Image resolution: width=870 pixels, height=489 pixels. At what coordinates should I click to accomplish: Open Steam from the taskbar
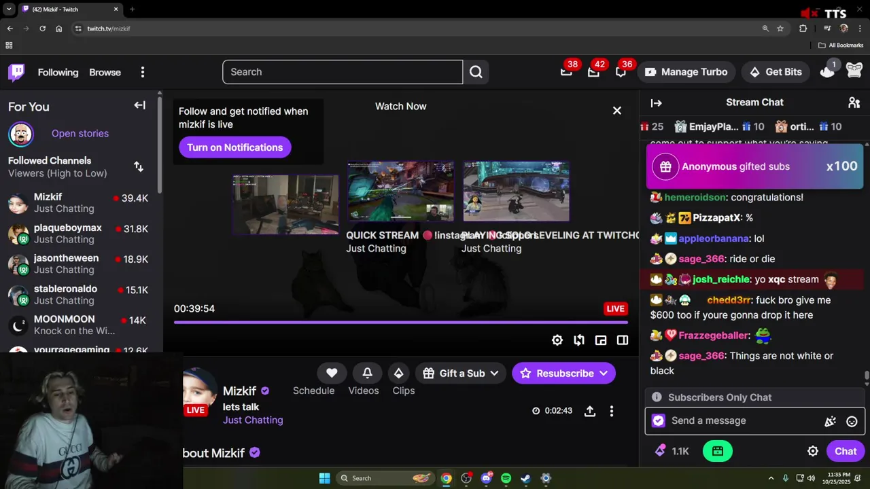pos(525,478)
